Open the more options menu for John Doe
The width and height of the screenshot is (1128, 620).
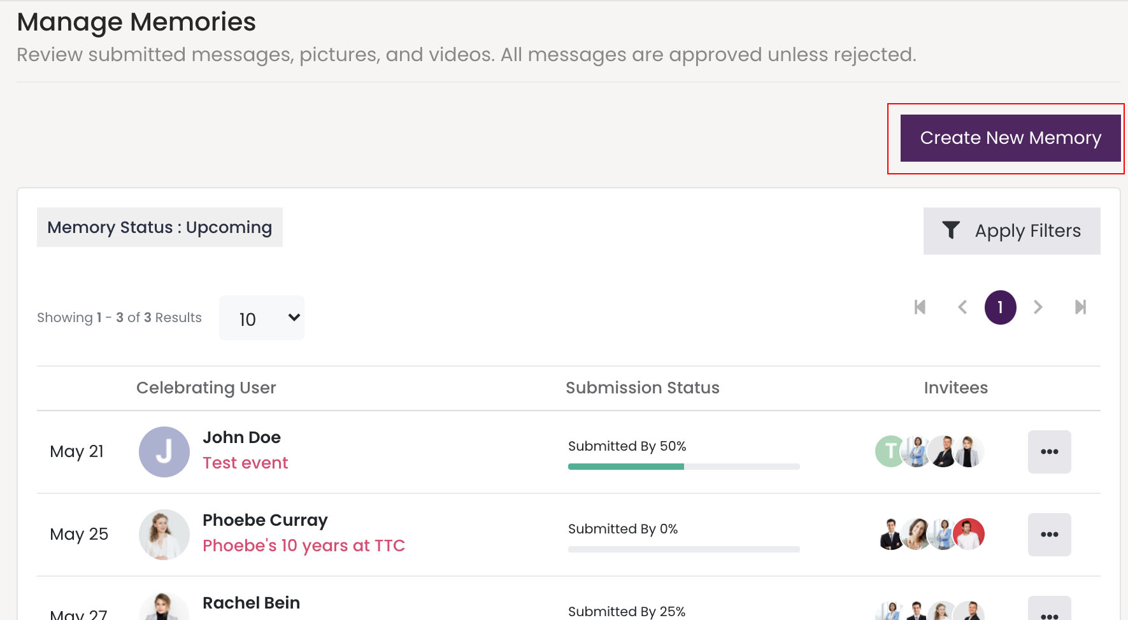pos(1049,452)
